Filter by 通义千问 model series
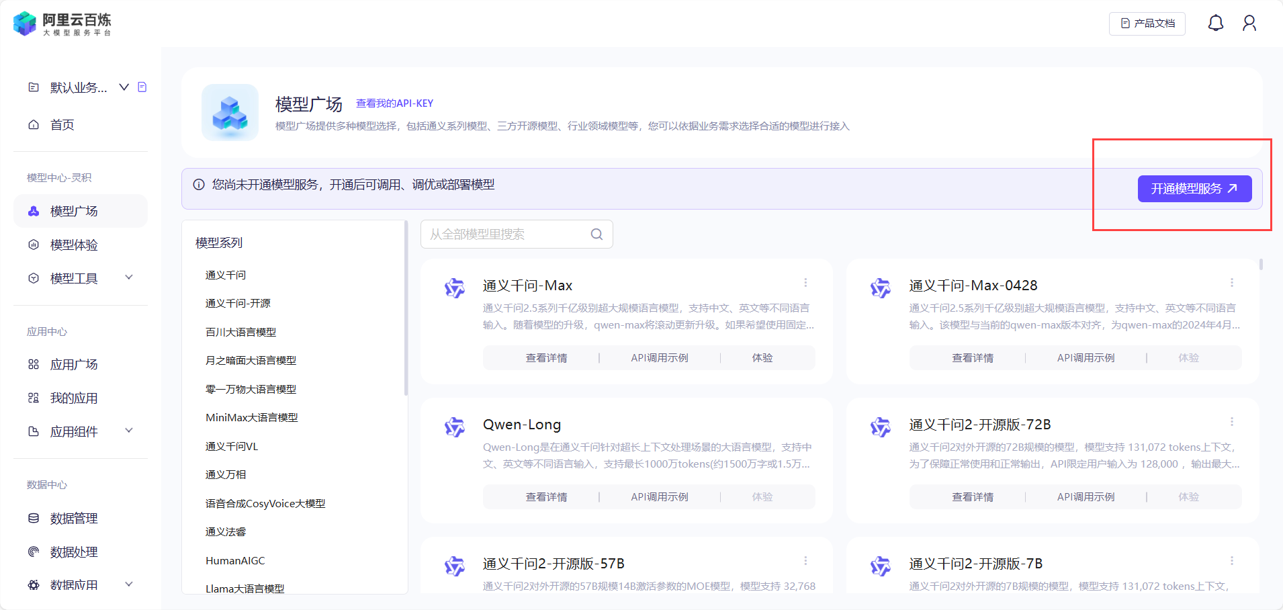 tap(226, 275)
